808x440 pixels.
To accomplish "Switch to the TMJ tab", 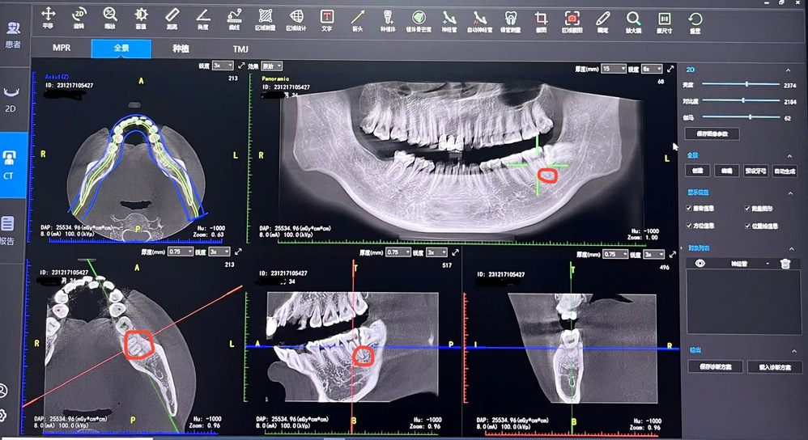I will click(x=240, y=49).
